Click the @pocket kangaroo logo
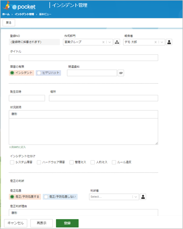This screenshot has width=183, height=229. (19, 6)
